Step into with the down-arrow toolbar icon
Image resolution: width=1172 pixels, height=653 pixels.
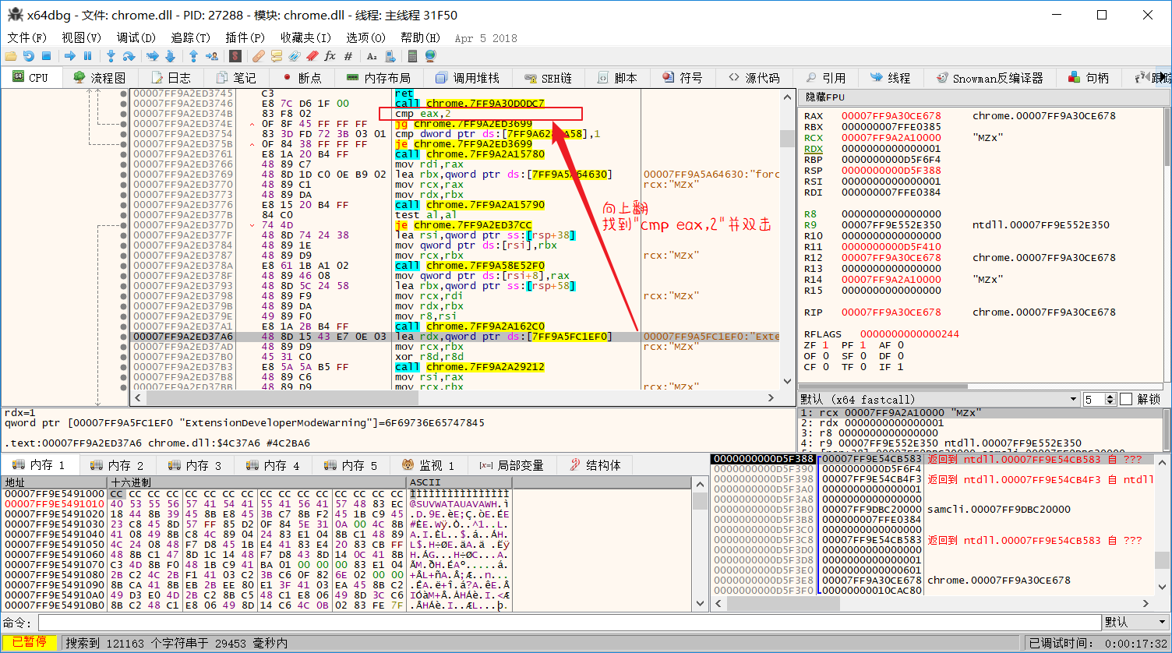111,56
